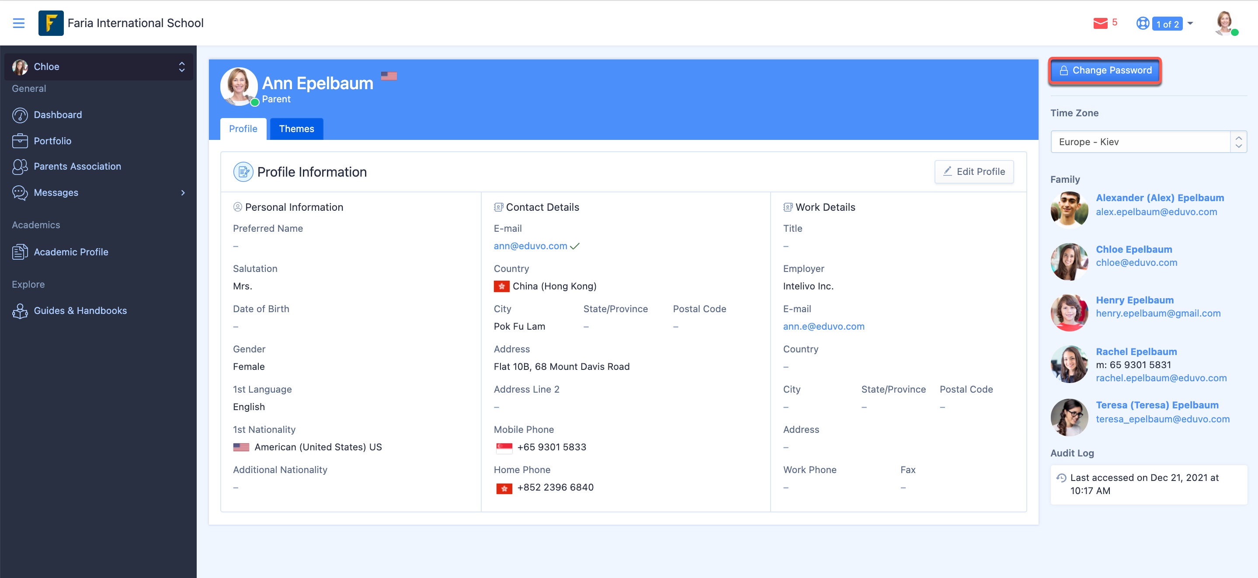Viewport: 1258px width, 578px height.
Task: Open the Time Zone Europe - Kiev dropdown
Action: pos(1149,142)
